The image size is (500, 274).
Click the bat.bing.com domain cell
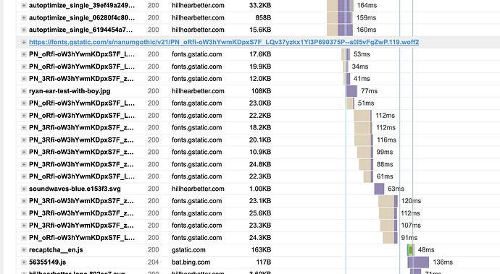[x=191, y=262]
